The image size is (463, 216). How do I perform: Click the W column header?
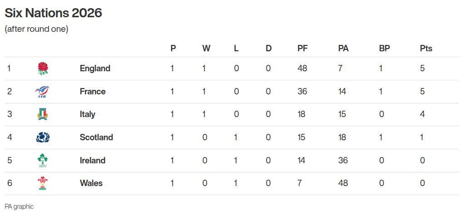(206, 49)
